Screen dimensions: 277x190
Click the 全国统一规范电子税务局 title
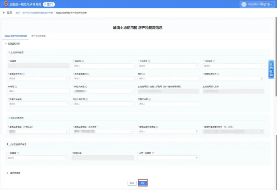[25, 4]
